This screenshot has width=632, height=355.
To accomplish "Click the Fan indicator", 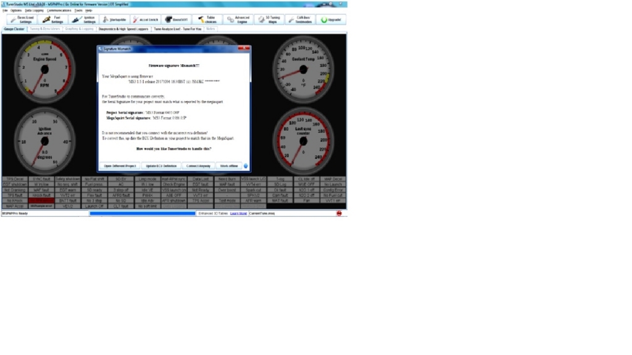I will (306, 200).
